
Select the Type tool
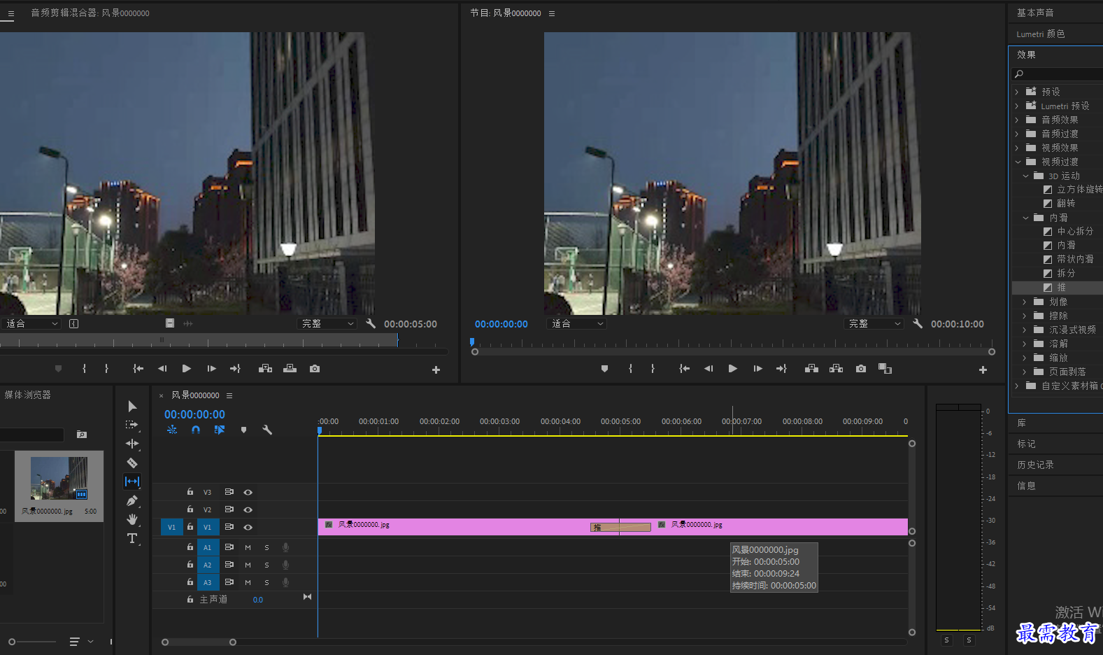[132, 538]
